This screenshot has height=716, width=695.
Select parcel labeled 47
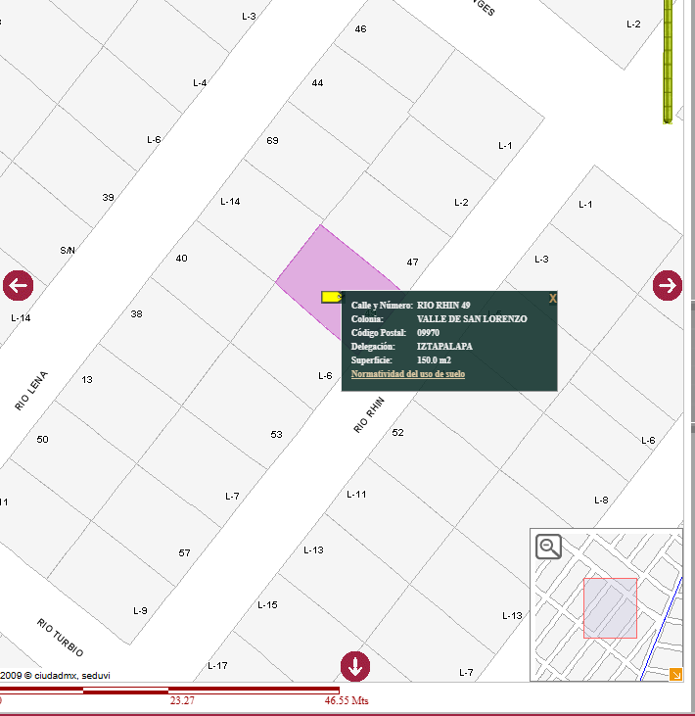coord(412,263)
